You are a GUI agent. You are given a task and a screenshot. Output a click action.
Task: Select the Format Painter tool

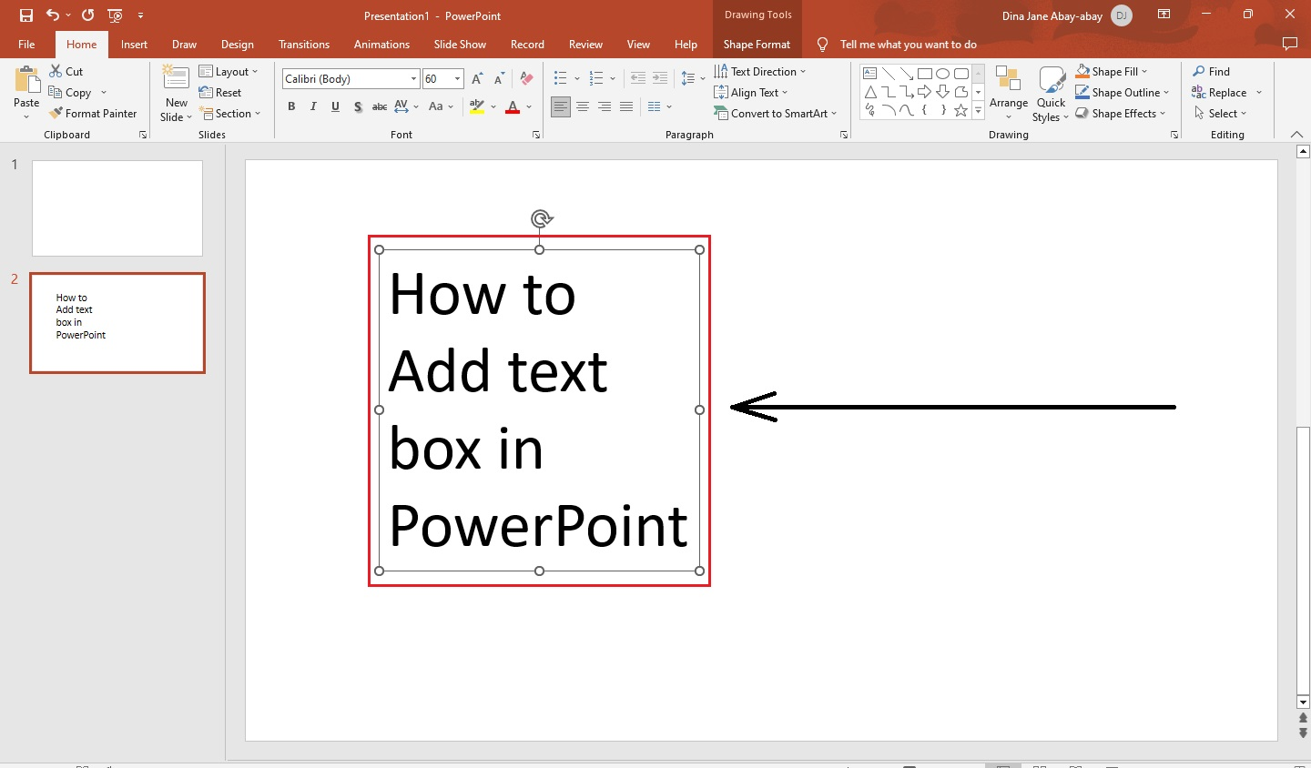pos(94,113)
